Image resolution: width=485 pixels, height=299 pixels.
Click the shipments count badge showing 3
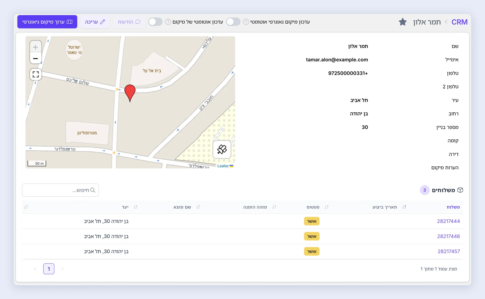coord(424,190)
